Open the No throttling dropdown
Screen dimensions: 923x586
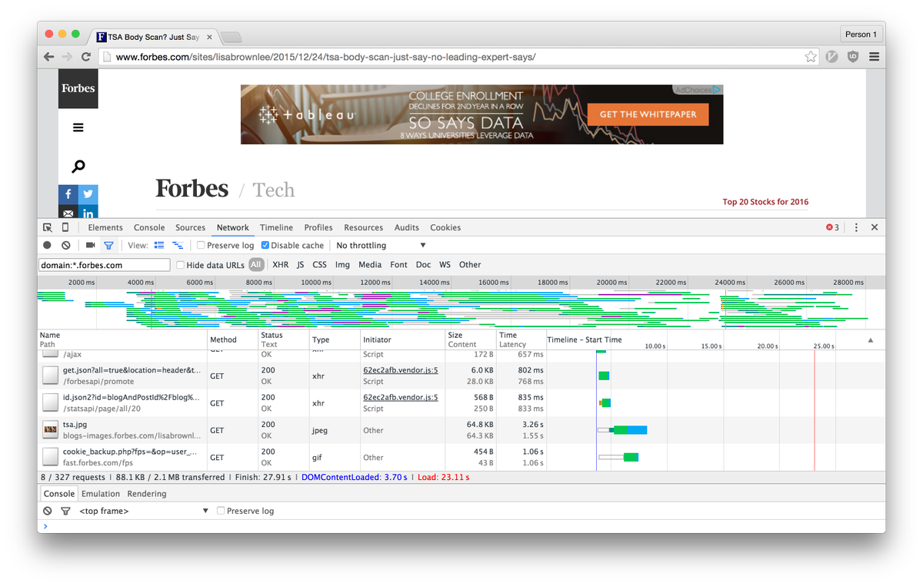tap(381, 246)
